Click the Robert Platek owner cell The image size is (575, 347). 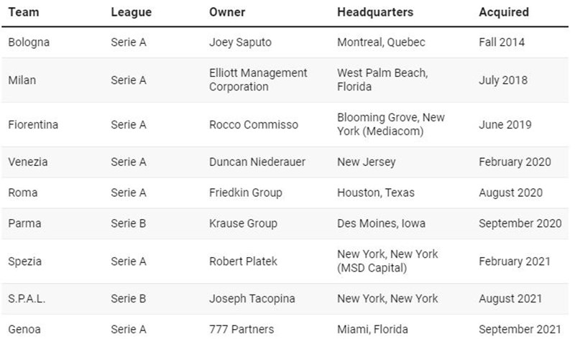tap(243, 262)
